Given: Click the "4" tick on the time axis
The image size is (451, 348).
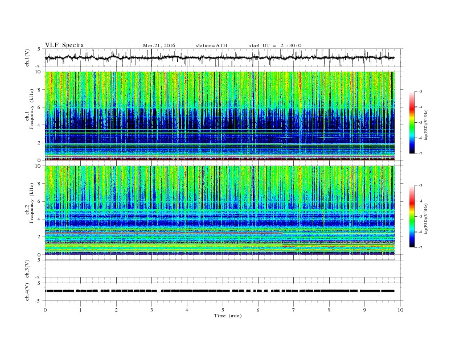Looking at the screenshot, I should click(x=187, y=310).
